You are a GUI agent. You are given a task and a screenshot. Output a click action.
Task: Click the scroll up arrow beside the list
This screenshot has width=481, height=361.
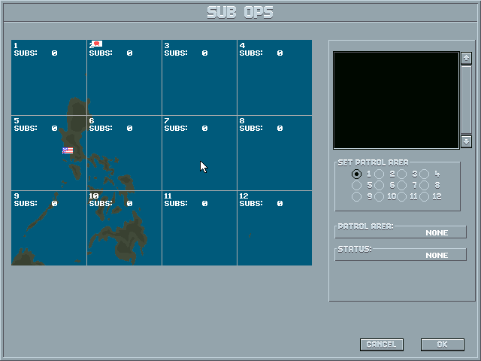coord(466,58)
